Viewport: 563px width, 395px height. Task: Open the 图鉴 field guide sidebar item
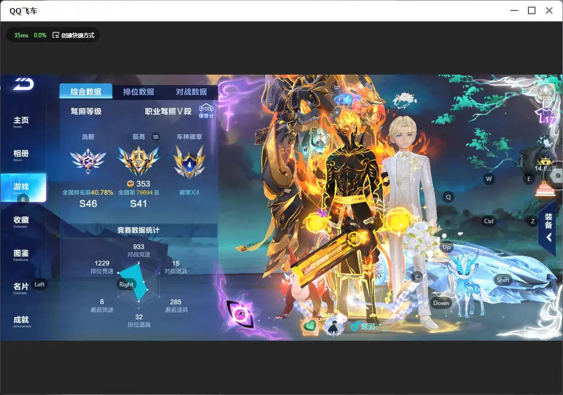click(x=21, y=255)
